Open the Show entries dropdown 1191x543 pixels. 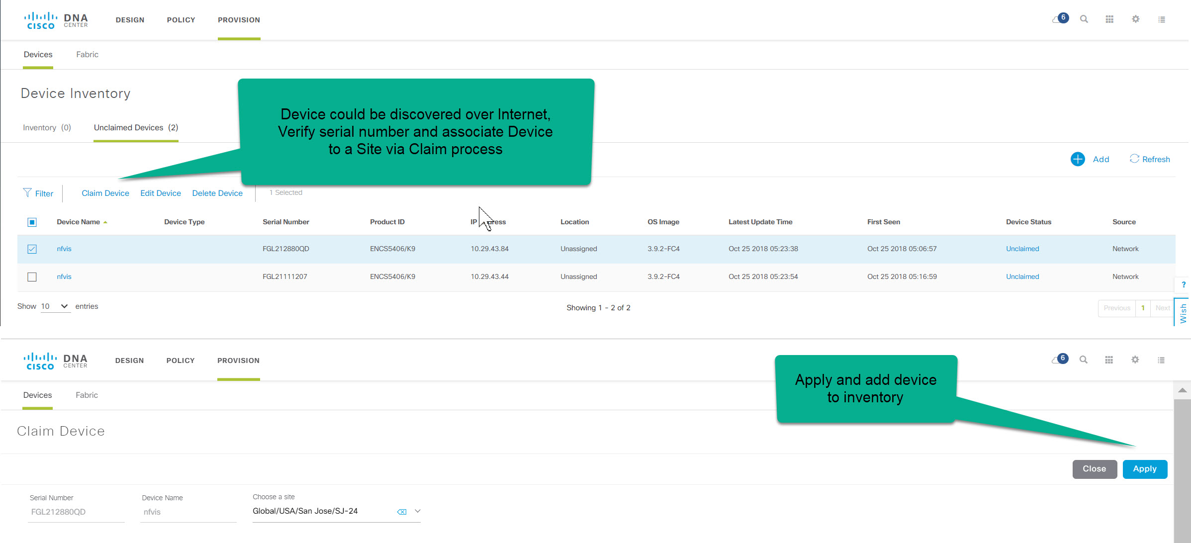click(55, 306)
